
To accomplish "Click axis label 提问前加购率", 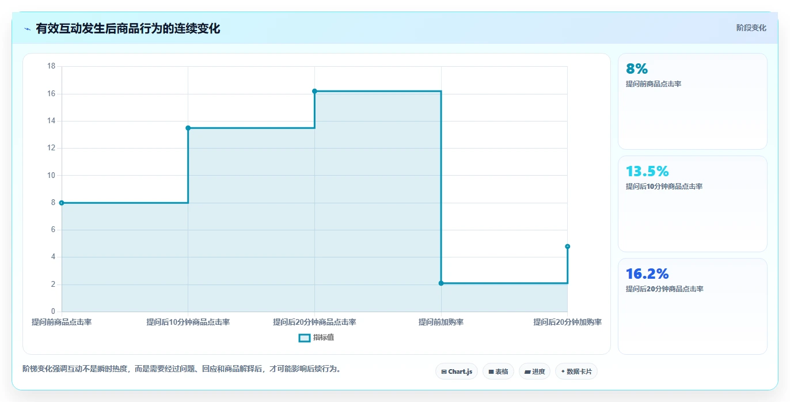I will pos(441,322).
